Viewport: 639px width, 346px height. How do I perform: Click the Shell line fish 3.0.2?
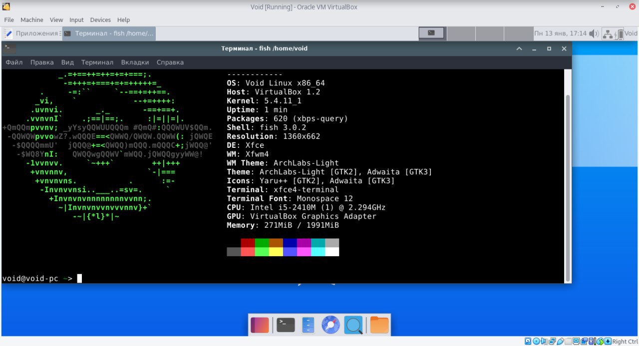tap(267, 127)
